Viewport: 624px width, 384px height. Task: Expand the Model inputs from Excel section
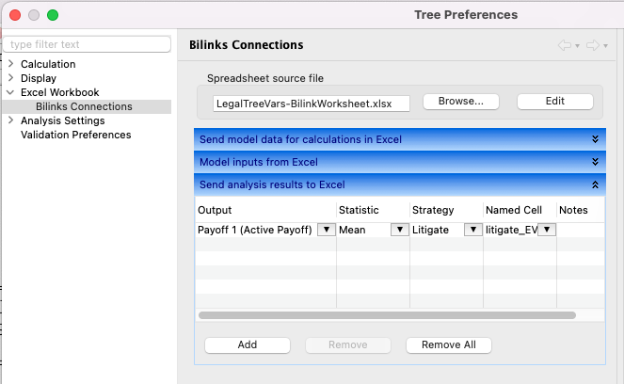click(x=595, y=162)
